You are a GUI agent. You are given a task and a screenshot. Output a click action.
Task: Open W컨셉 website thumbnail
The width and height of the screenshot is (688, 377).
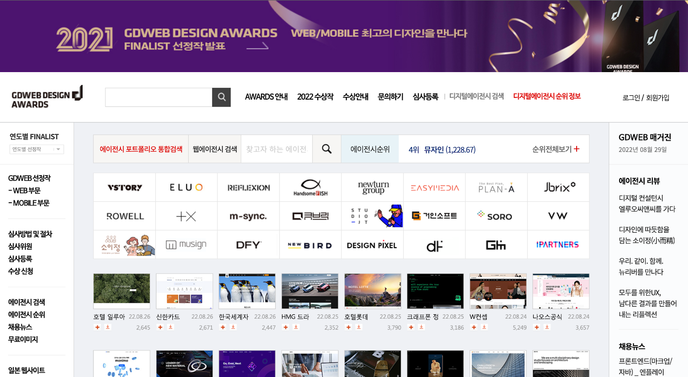click(498, 291)
